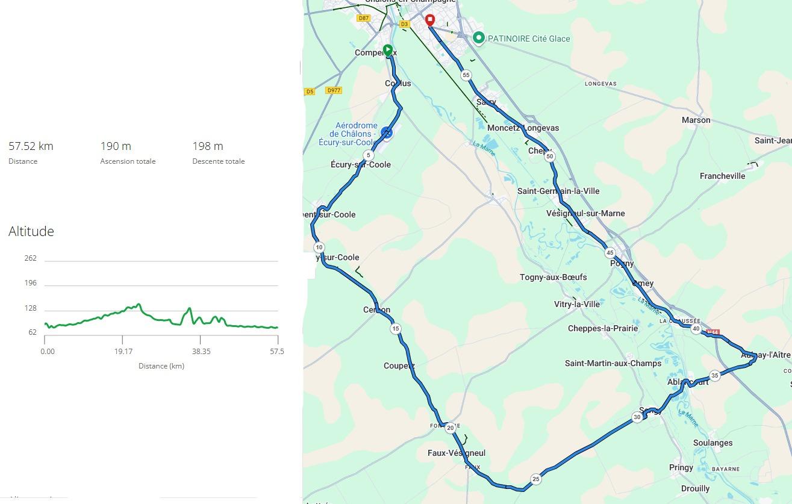The width and height of the screenshot is (792, 504).
Task: Click the D977 yellow road shield
Action: tap(334, 91)
